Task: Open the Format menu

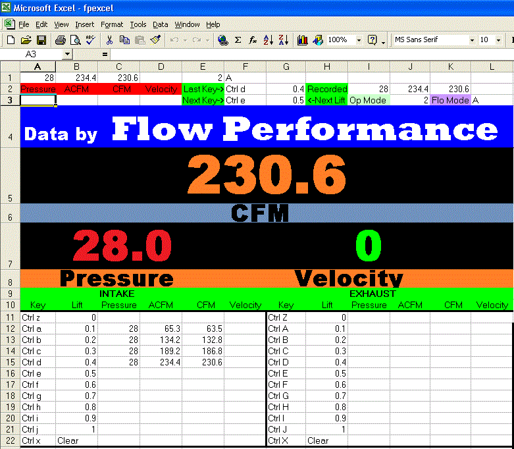Action: point(112,24)
